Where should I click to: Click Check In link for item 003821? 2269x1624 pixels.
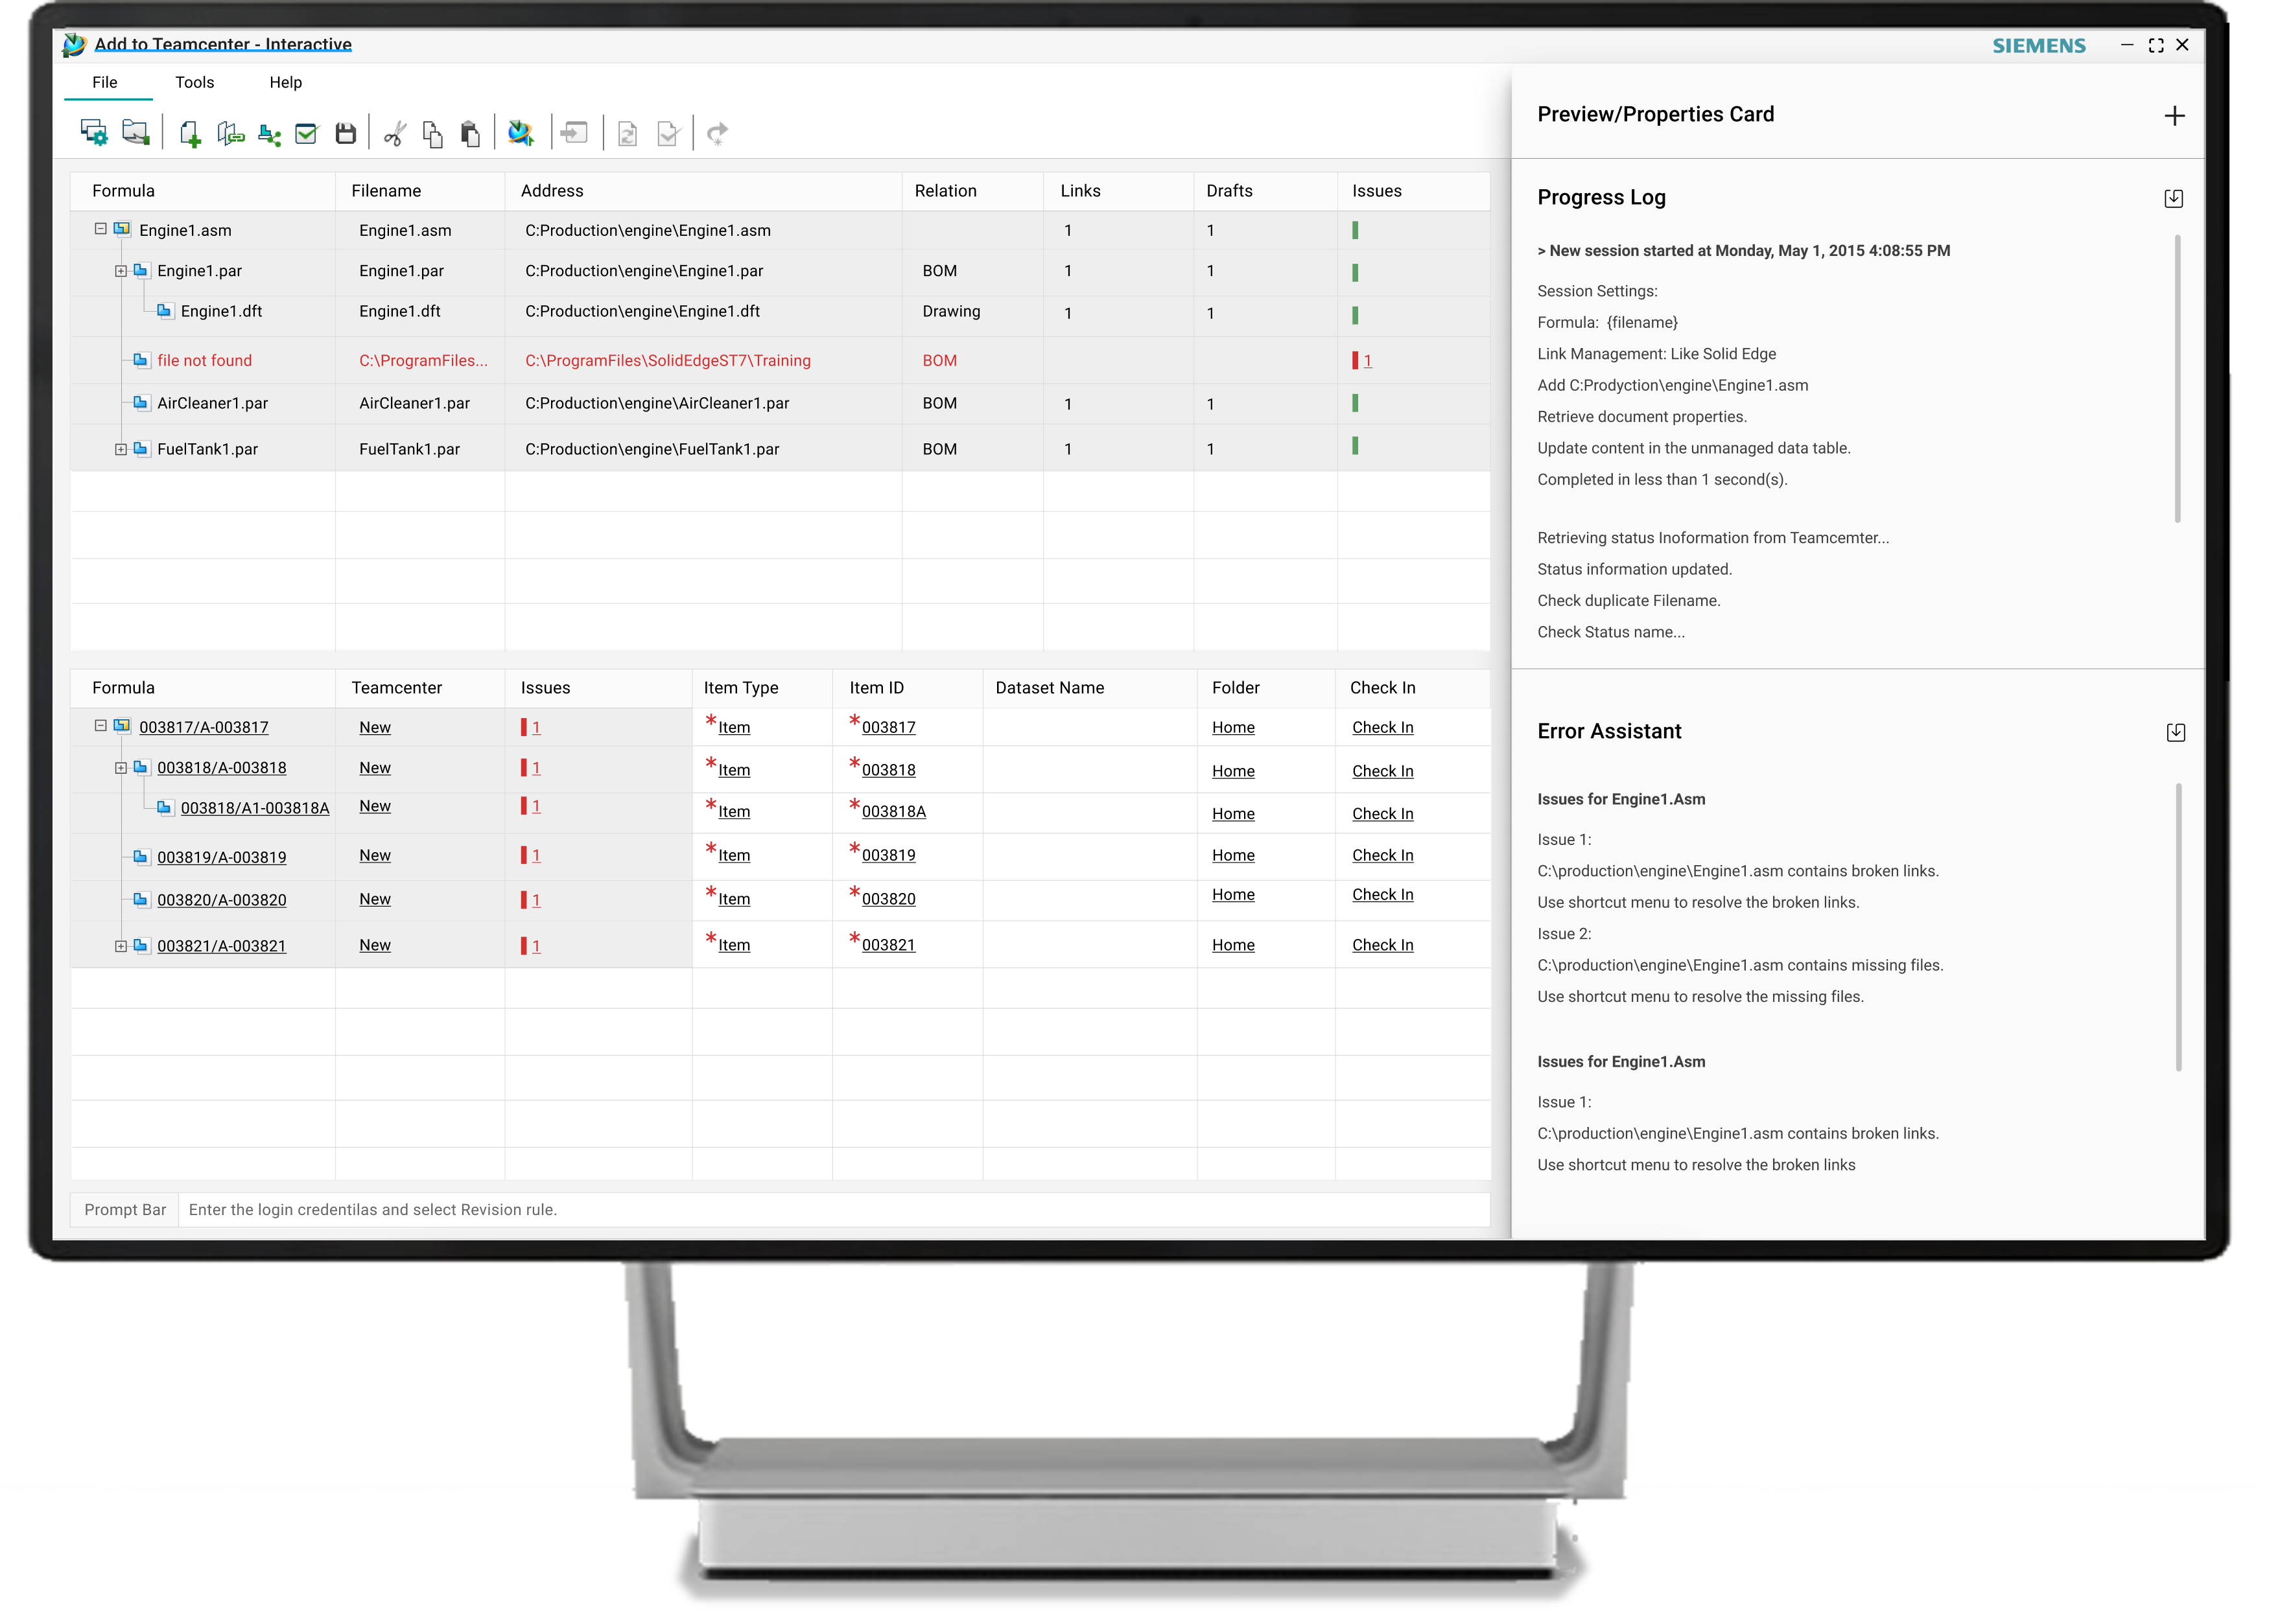point(1381,945)
